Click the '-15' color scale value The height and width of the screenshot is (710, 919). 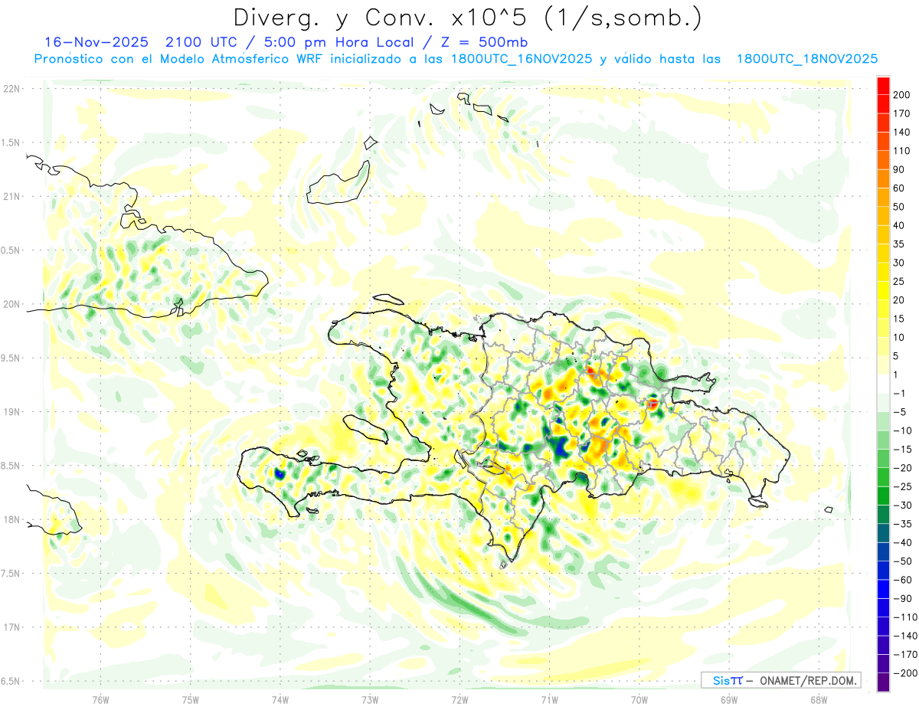(904, 450)
